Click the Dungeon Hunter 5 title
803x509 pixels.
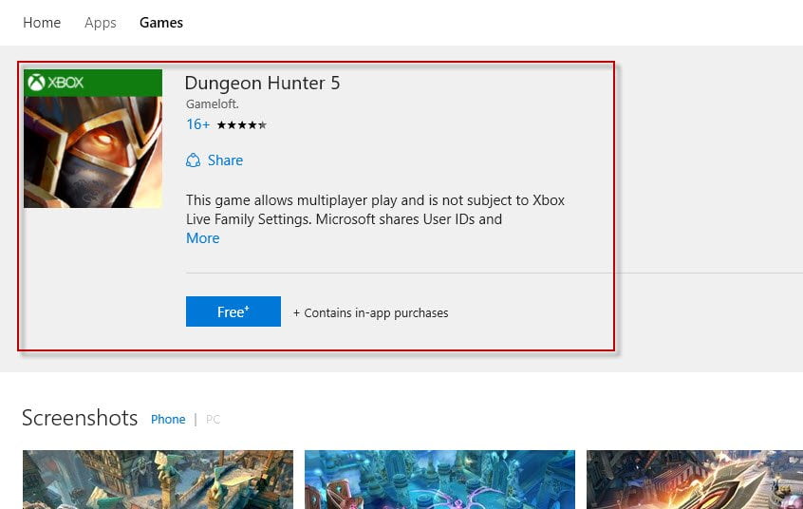pos(262,83)
